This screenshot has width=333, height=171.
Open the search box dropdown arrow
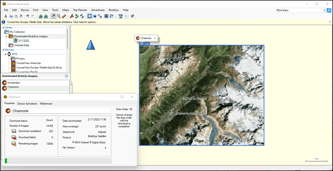pyautogui.click(x=325, y=10)
